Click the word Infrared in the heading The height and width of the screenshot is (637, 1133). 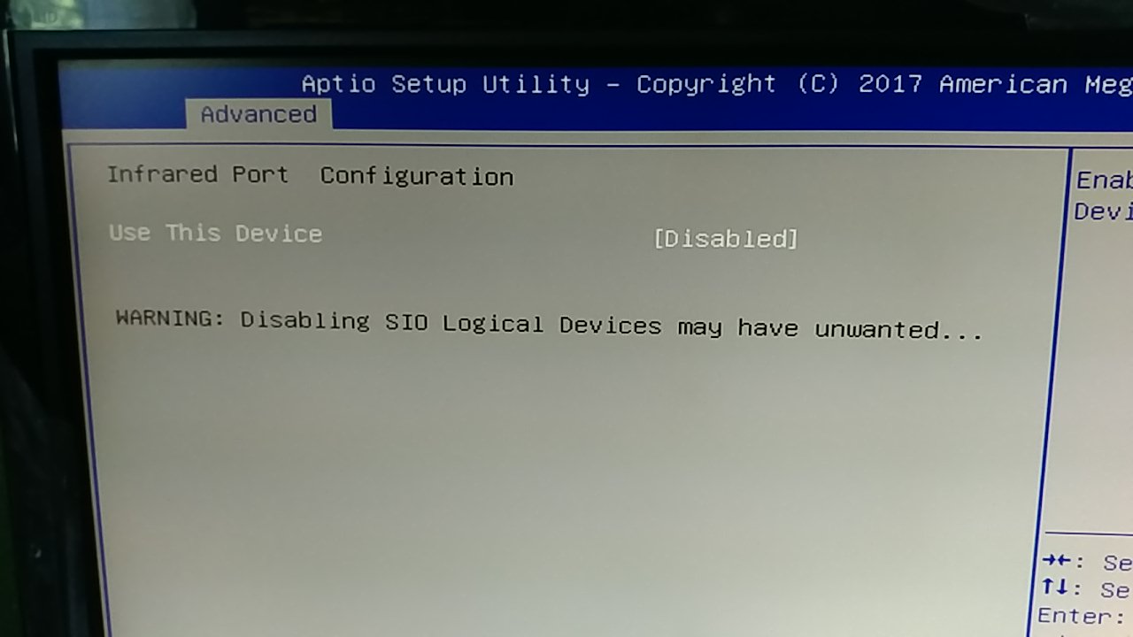click(162, 174)
